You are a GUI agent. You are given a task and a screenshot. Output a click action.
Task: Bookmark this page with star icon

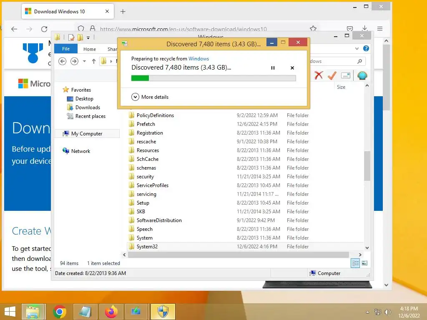pos(313,28)
